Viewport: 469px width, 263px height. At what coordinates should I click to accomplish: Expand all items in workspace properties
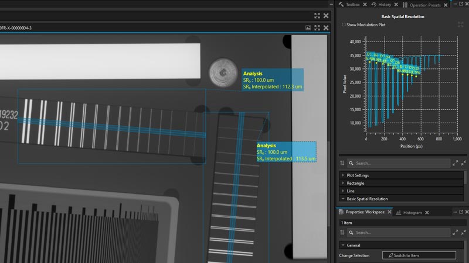456,233
